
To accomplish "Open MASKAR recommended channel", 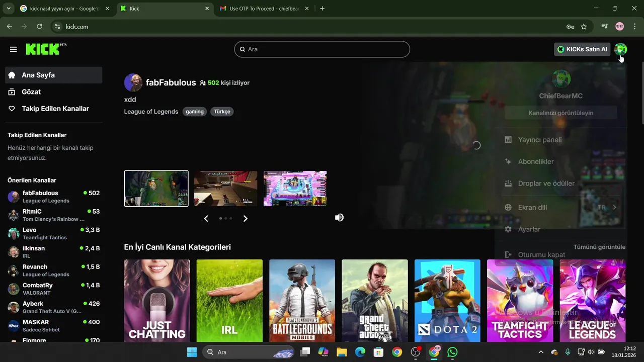I will (54, 326).
